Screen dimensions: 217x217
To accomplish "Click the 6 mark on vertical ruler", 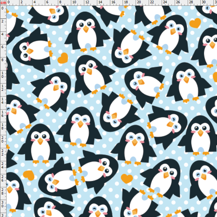I will pos(3,47).
